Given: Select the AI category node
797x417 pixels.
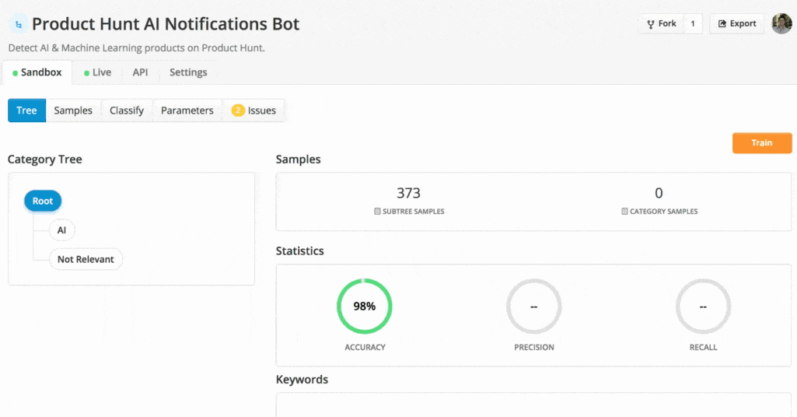Looking at the screenshot, I should 61,230.
